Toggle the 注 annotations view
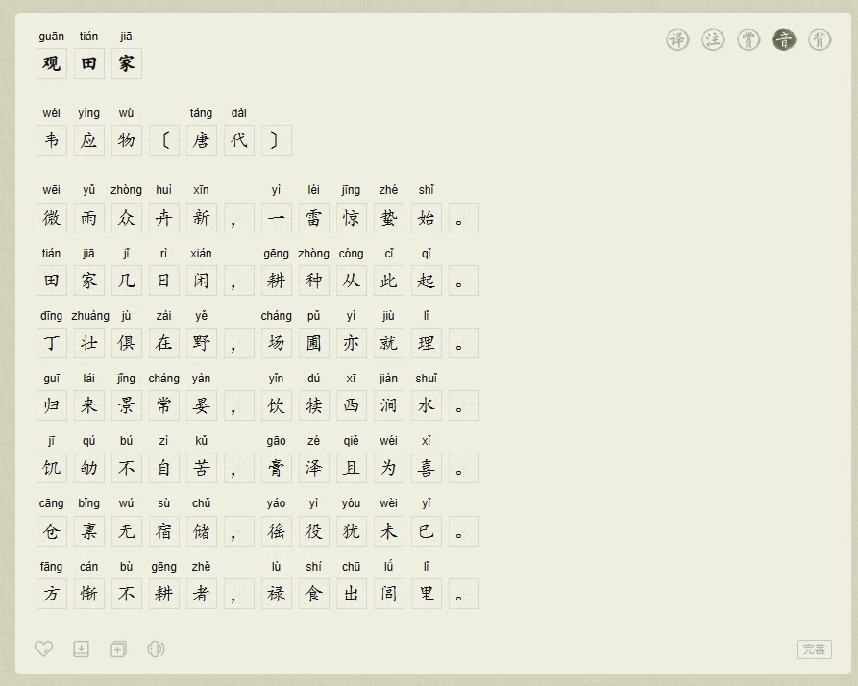 pos(713,39)
